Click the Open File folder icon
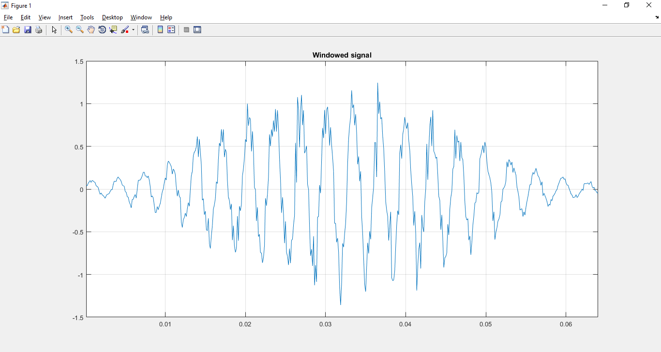Viewport: 661px width, 352px height. click(x=16, y=29)
